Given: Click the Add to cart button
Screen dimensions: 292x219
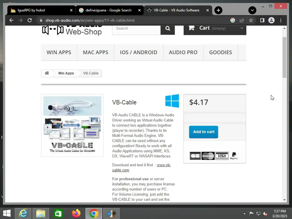Looking at the screenshot, I should (x=204, y=132).
